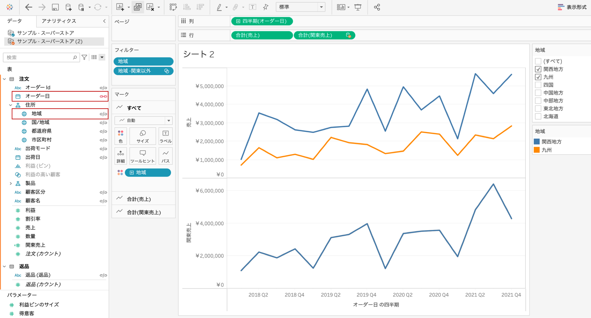Click the 地域 -関東以外 filter pill
The height and width of the screenshot is (318, 591).
[x=143, y=71]
